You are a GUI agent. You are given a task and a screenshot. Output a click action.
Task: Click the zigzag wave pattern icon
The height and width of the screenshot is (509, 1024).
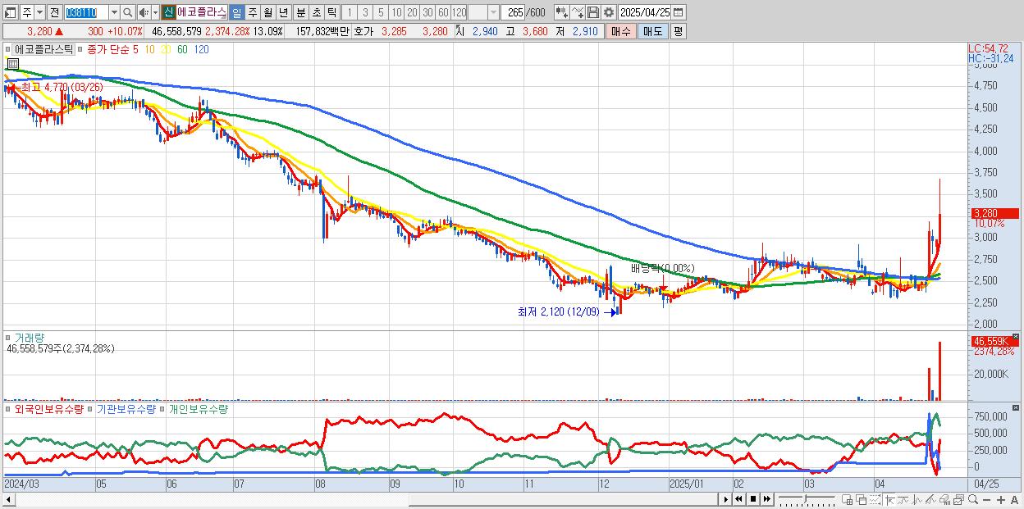[x=917, y=499]
